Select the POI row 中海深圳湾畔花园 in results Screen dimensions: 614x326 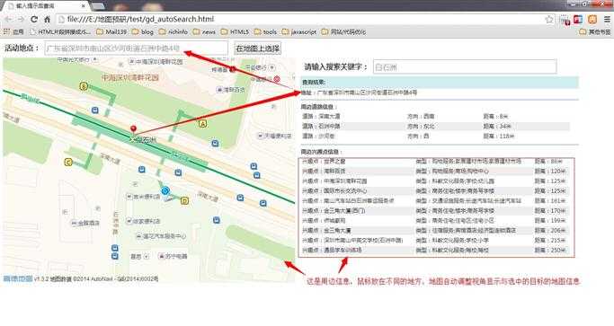pyautogui.click(x=435, y=181)
